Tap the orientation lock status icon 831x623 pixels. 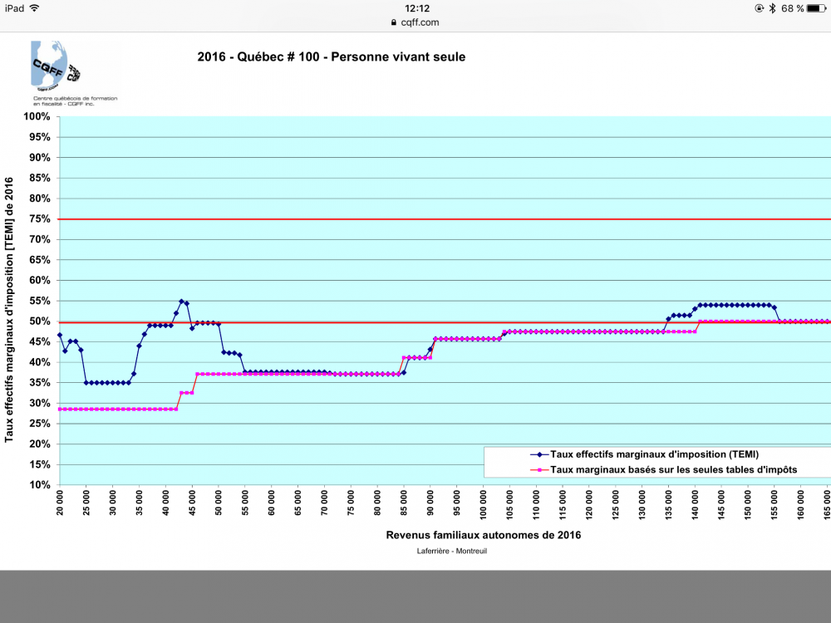[x=759, y=8]
